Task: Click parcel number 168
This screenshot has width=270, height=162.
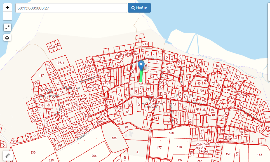Action: click(x=171, y=133)
